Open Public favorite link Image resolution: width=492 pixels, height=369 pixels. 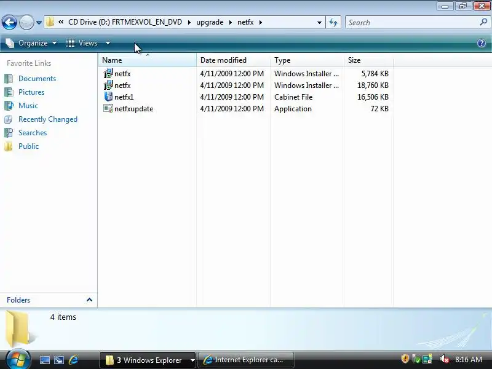[28, 146]
